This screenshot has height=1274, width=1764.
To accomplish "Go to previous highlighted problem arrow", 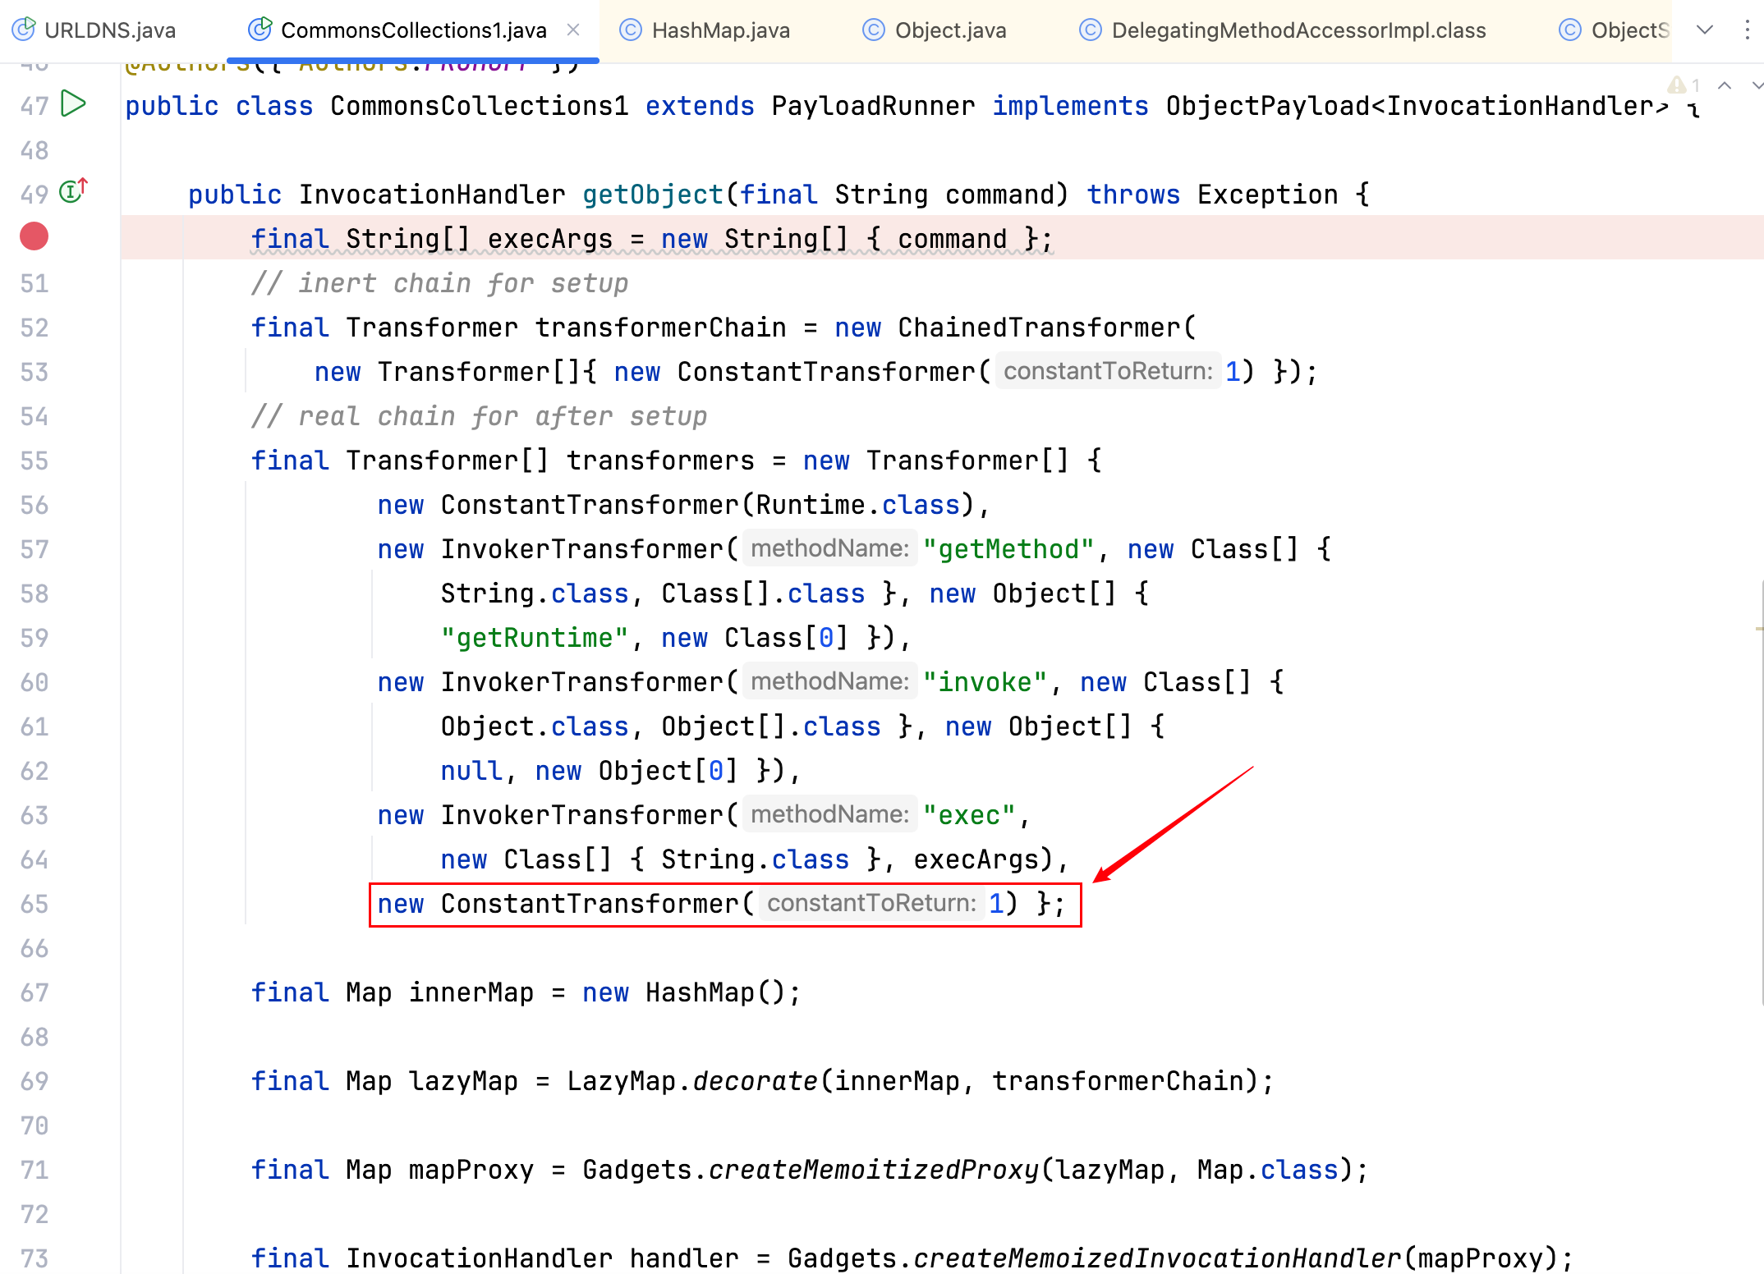I will 1725,85.
